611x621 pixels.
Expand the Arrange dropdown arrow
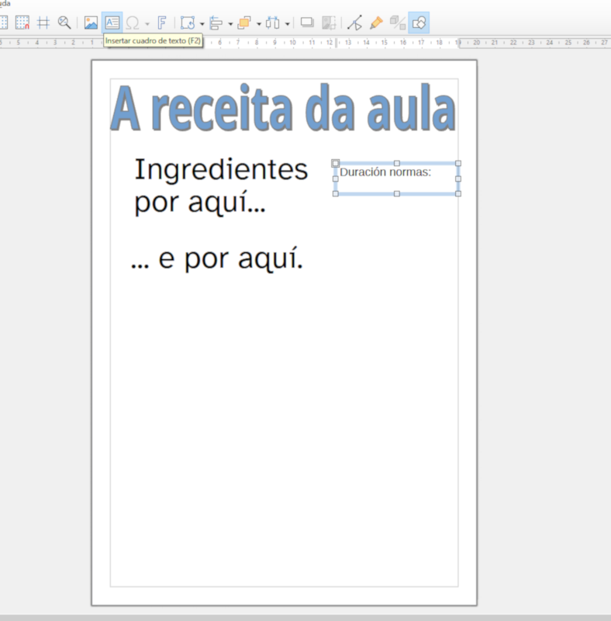258,23
